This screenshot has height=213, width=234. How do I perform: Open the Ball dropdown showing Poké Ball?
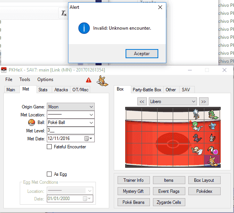pyautogui.click(x=71, y=122)
